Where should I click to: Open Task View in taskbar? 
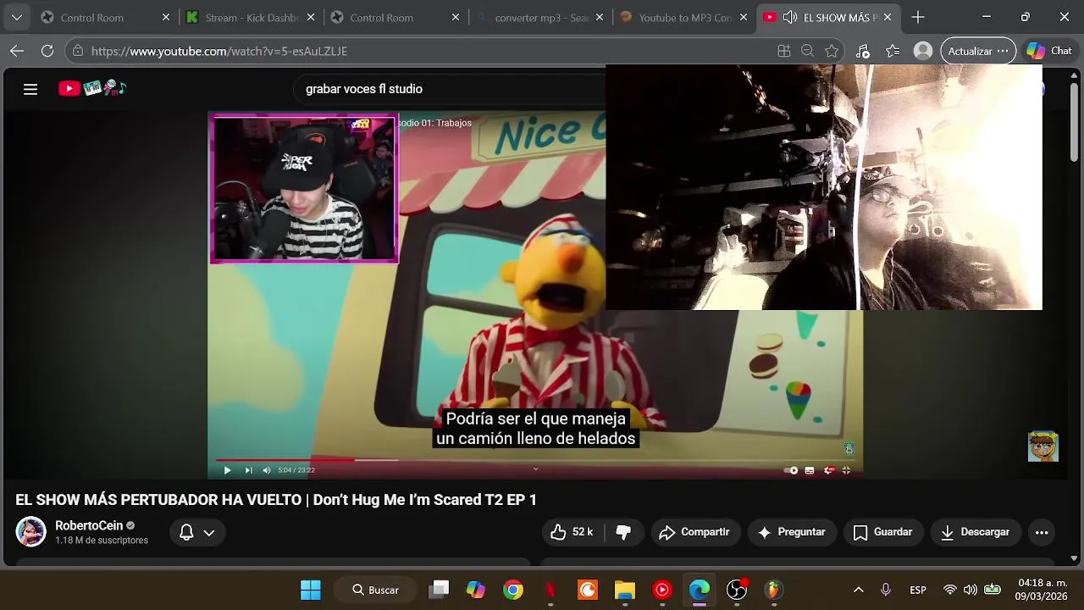pos(439,590)
